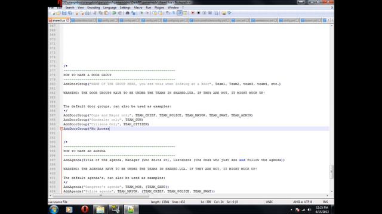This screenshot has width=382, height=214.
Task: Start macro recording with the red icon
Action: pos(193,13)
